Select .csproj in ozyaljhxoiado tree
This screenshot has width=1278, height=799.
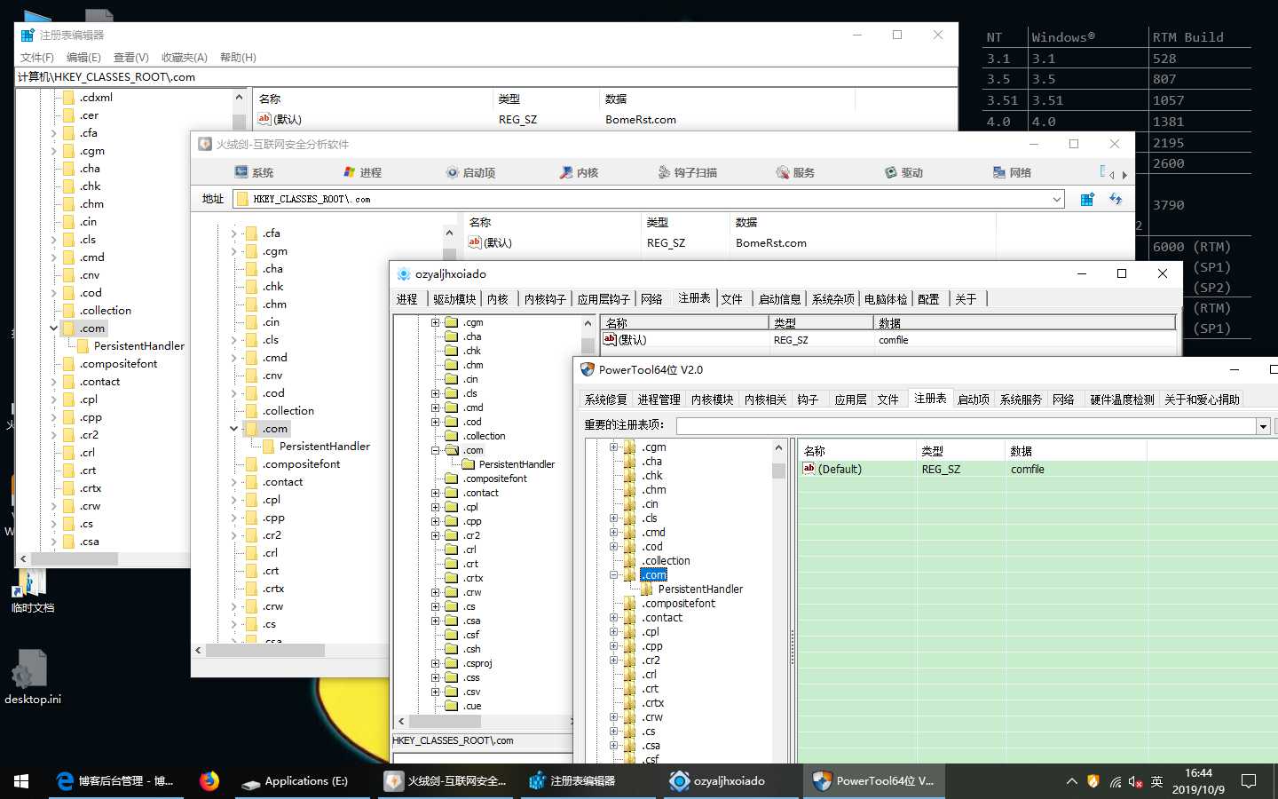pos(477,663)
